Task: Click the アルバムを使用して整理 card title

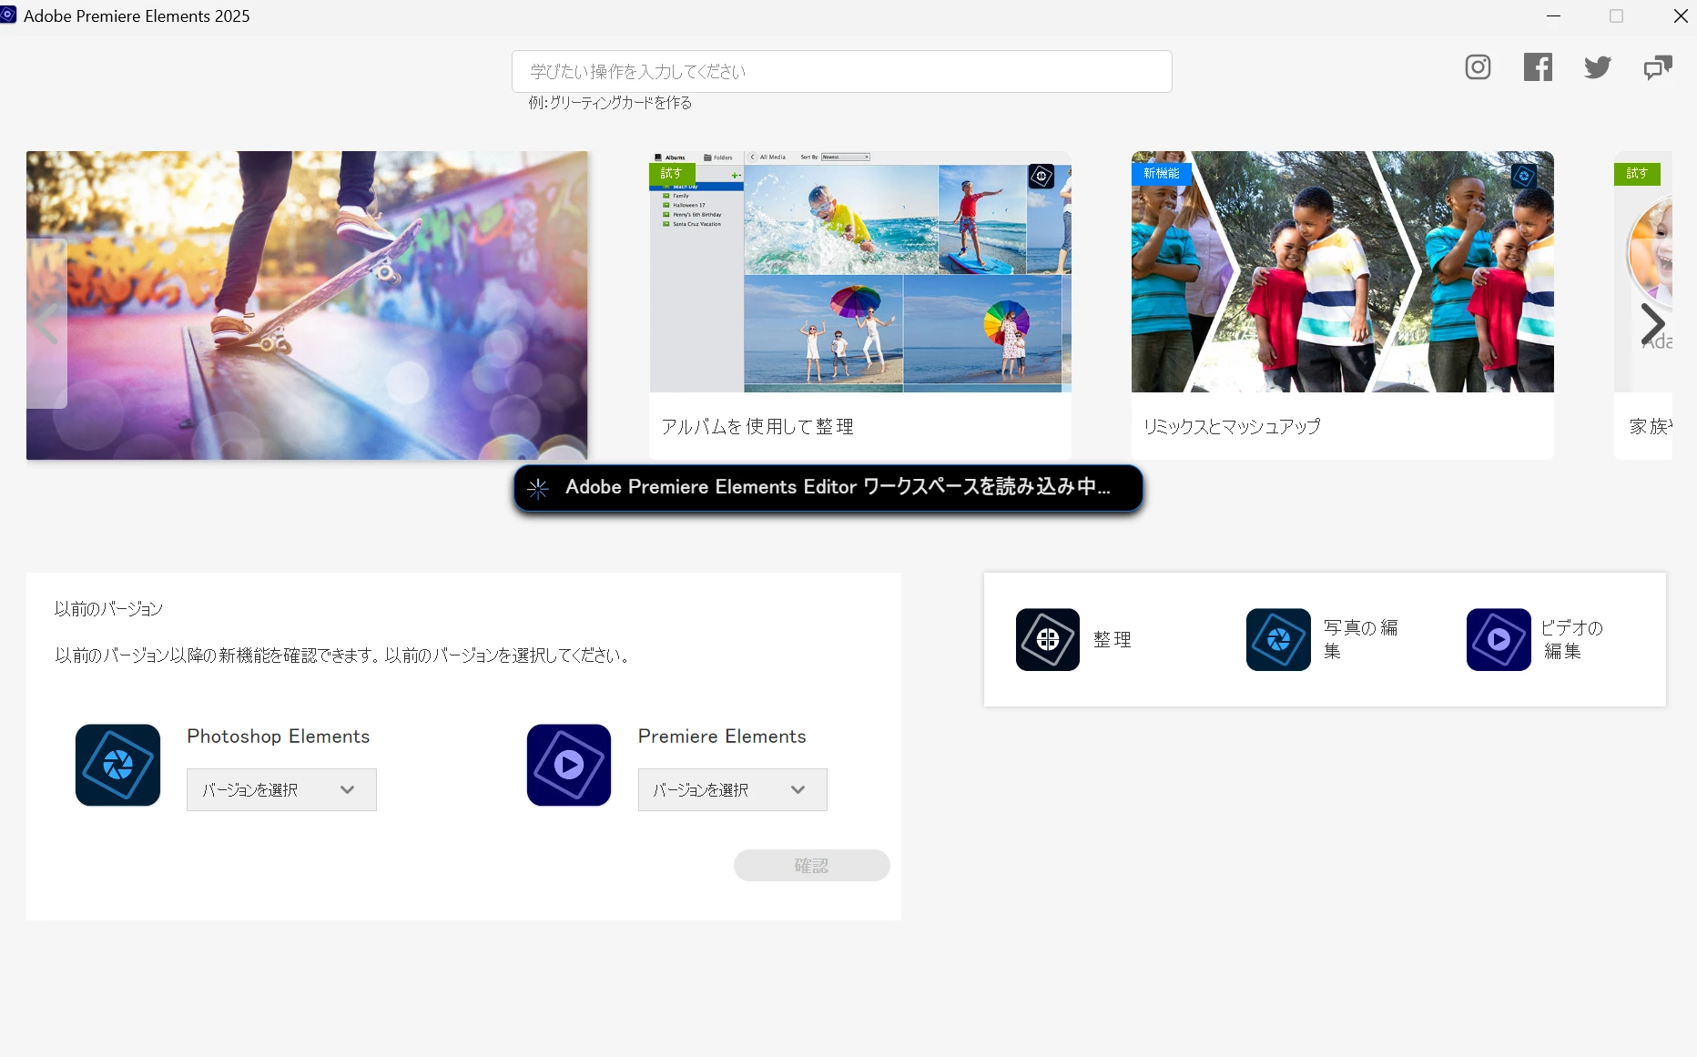Action: click(x=757, y=426)
